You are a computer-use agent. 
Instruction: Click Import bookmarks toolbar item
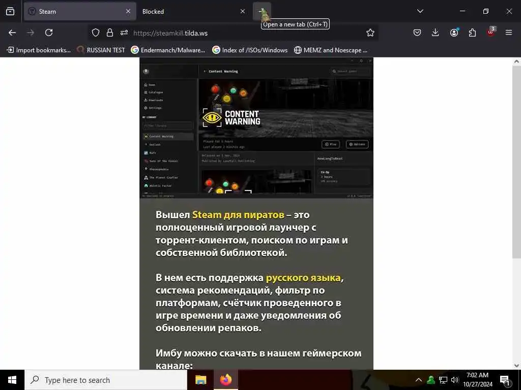pos(39,50)
